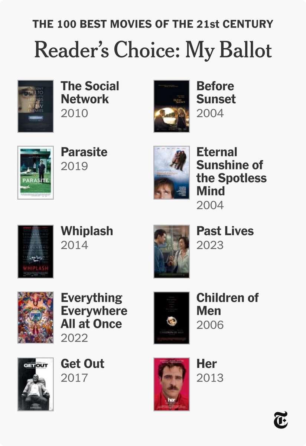Click the Children of Men poster

pyautogui.click(x=172, y=318)
